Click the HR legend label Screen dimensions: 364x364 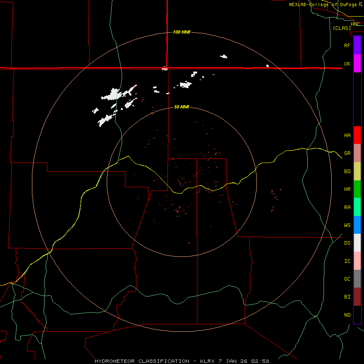click(x=347, y=189)
